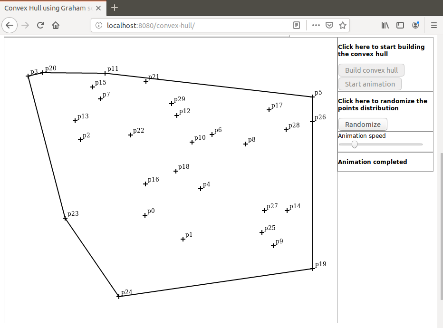Click the Animation speed label
This screenshot has width=443, height=328.
[x=362, y=136]
